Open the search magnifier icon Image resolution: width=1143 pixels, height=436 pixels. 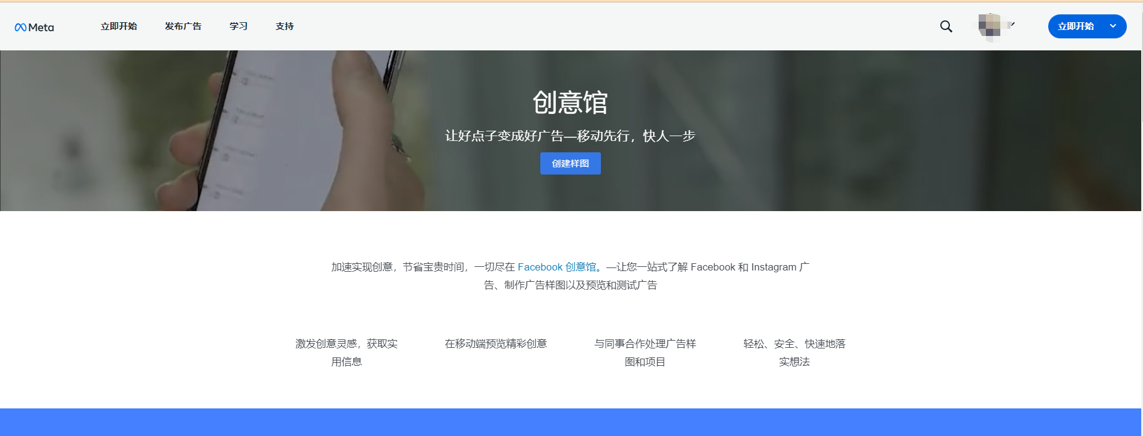point(946,26)
